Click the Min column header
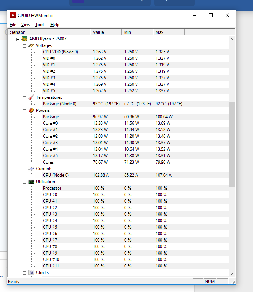 (x=137, y=32)
